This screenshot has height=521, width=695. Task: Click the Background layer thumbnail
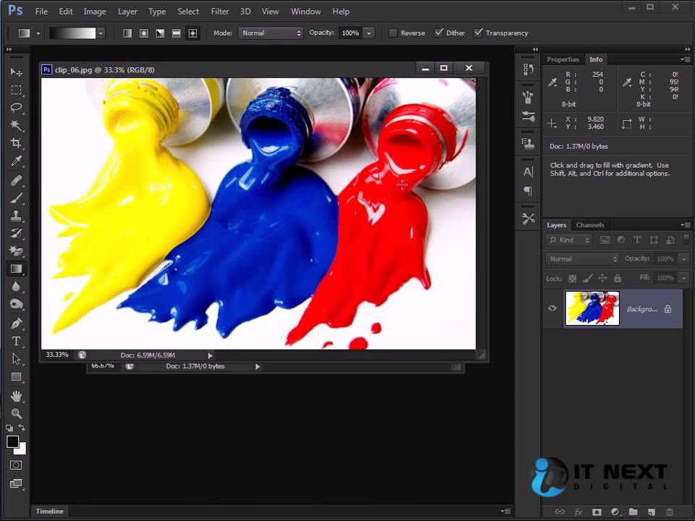click(x=592, y=308)
